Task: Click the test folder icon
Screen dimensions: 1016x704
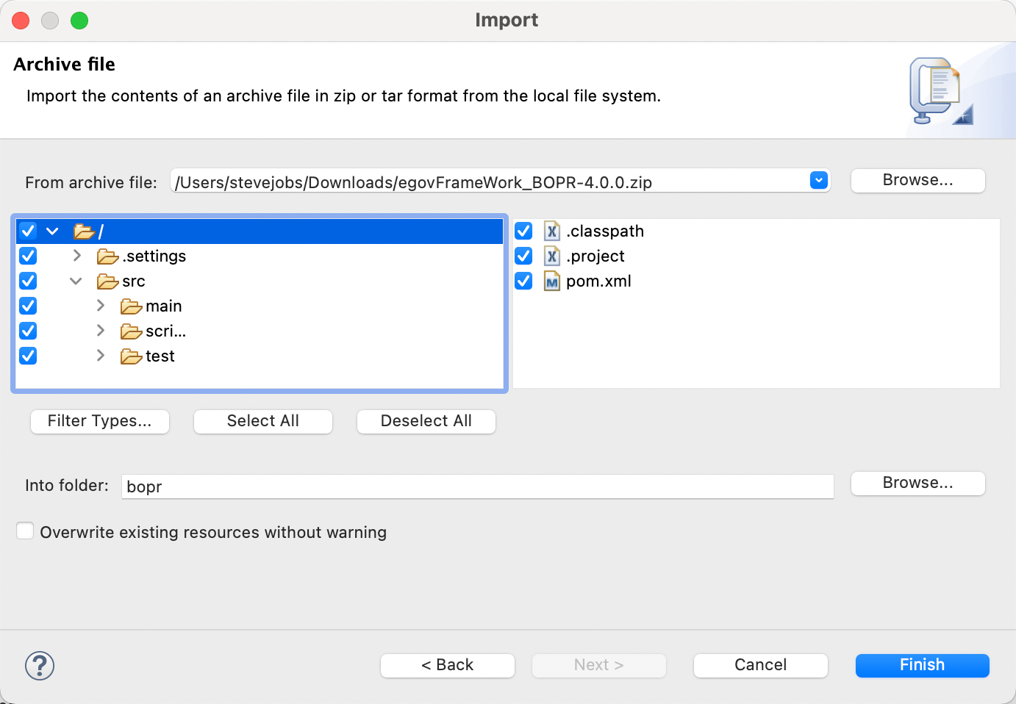Action: pos(131,356)
